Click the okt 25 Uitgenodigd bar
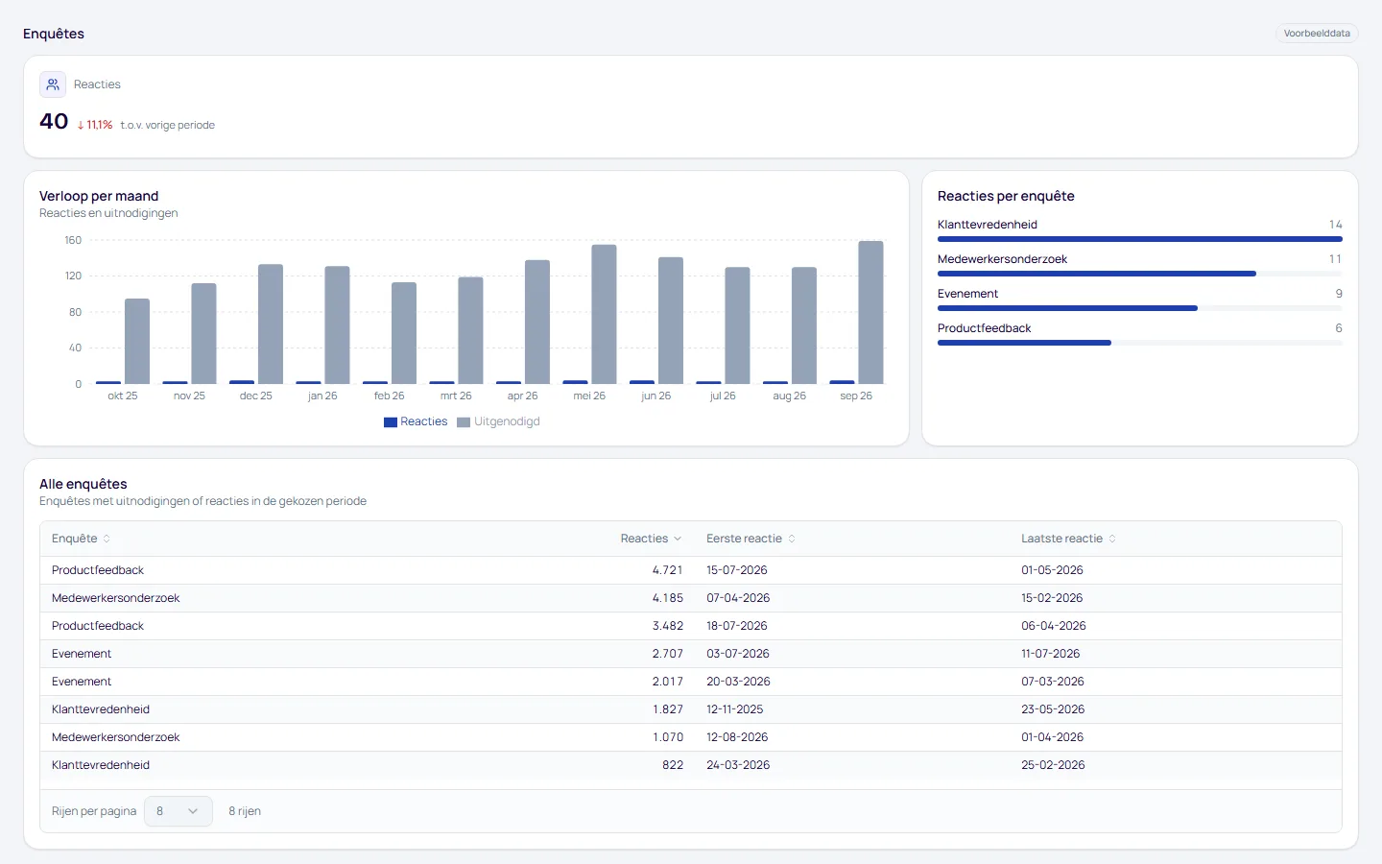Image resolution: width=1382 pixels, height=864 pixels. (x=137, y=341)
